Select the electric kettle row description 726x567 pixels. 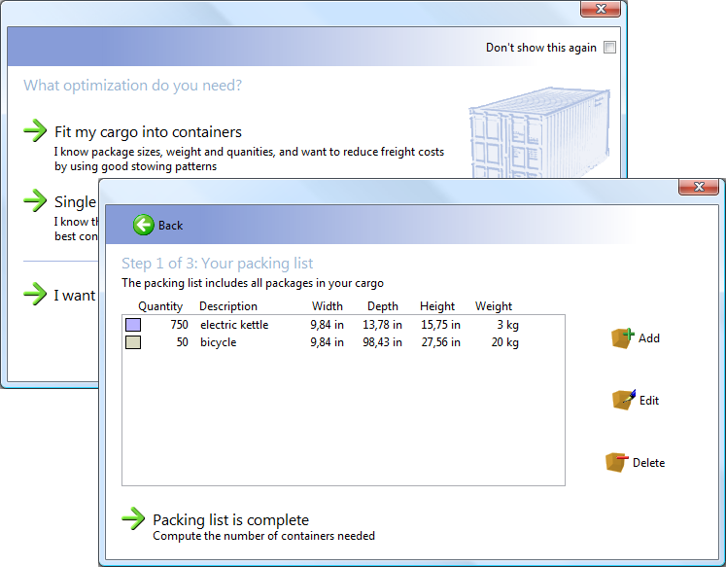[234, 325]
